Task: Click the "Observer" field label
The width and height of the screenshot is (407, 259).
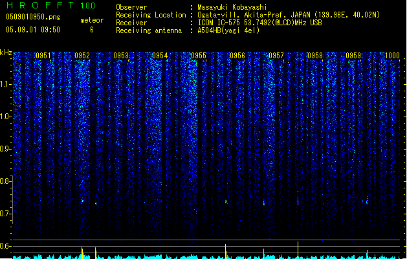Action: point(131,7)
